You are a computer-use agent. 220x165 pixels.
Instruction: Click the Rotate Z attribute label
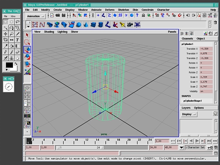193,72
